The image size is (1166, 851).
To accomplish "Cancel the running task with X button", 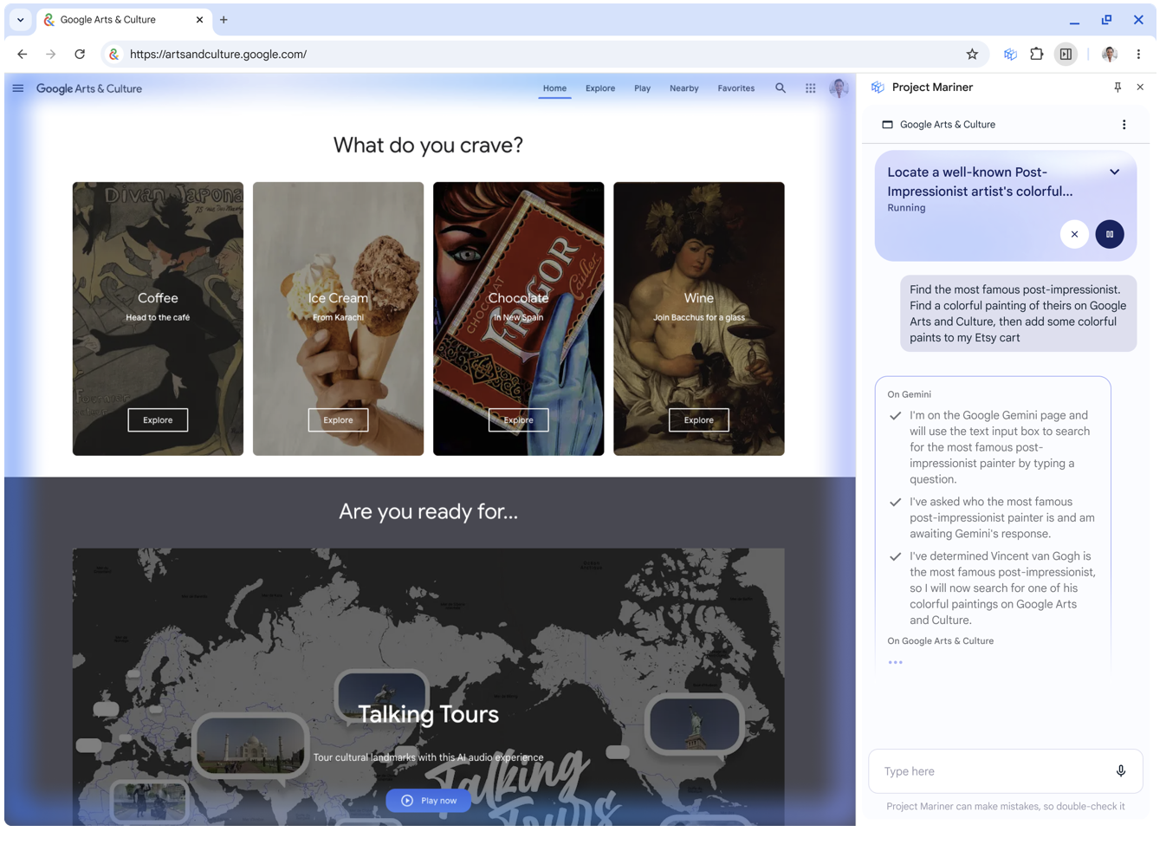I will [x=1074, y=234].
